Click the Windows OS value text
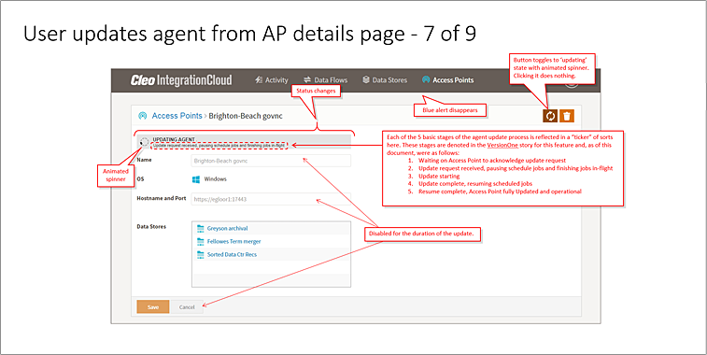 point(215,179)
